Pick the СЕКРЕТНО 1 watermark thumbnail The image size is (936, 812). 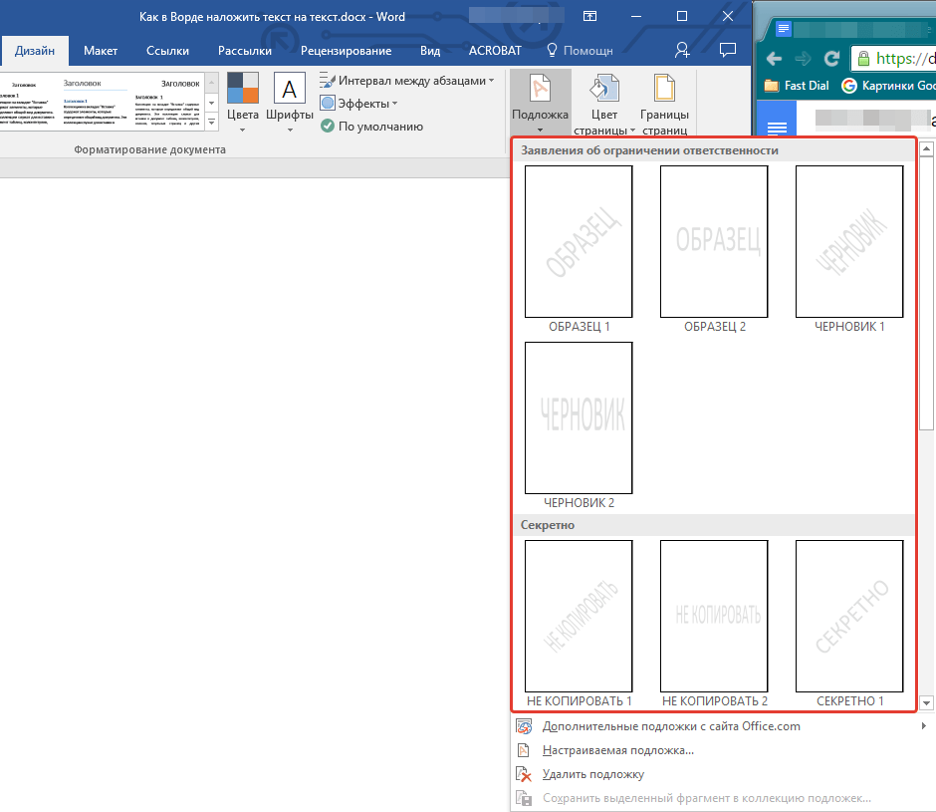coord(849,616)
